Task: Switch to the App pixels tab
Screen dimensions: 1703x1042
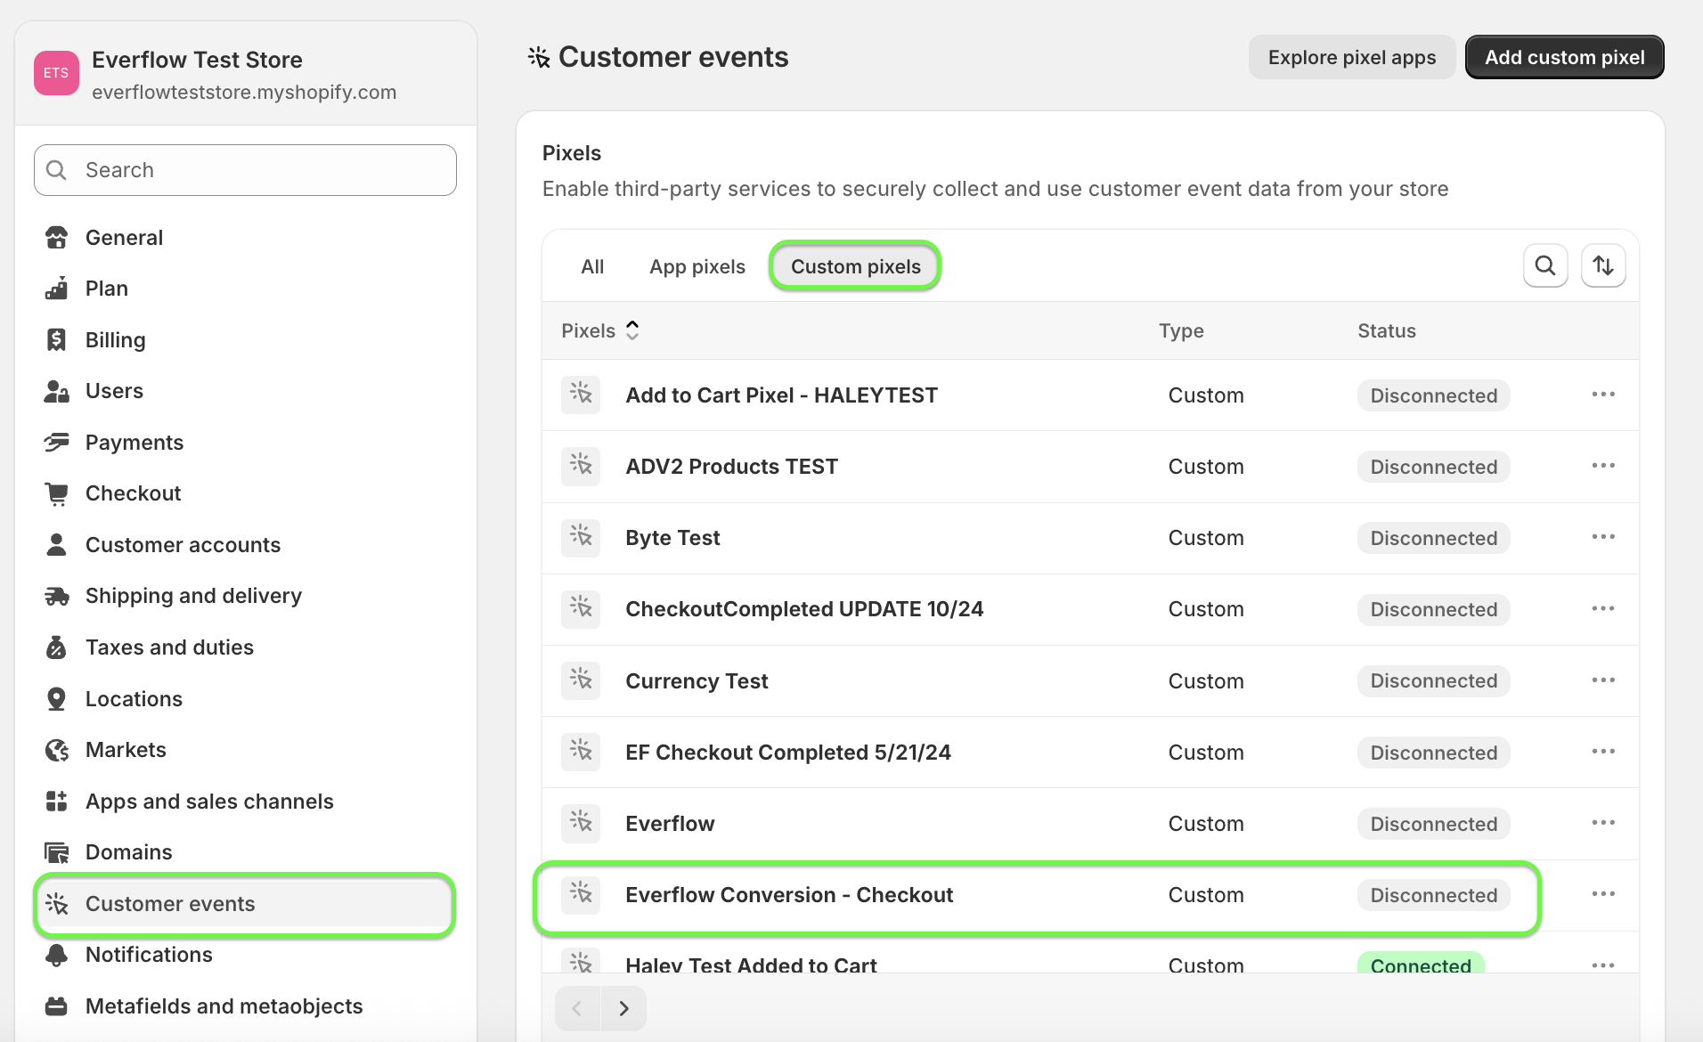Action: click(x=697, y=266)
